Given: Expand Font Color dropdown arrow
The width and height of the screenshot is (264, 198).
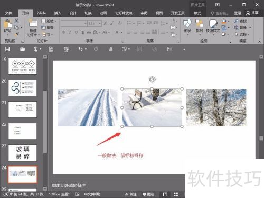Looking at the screenshot, I should [x=121, y=32].
